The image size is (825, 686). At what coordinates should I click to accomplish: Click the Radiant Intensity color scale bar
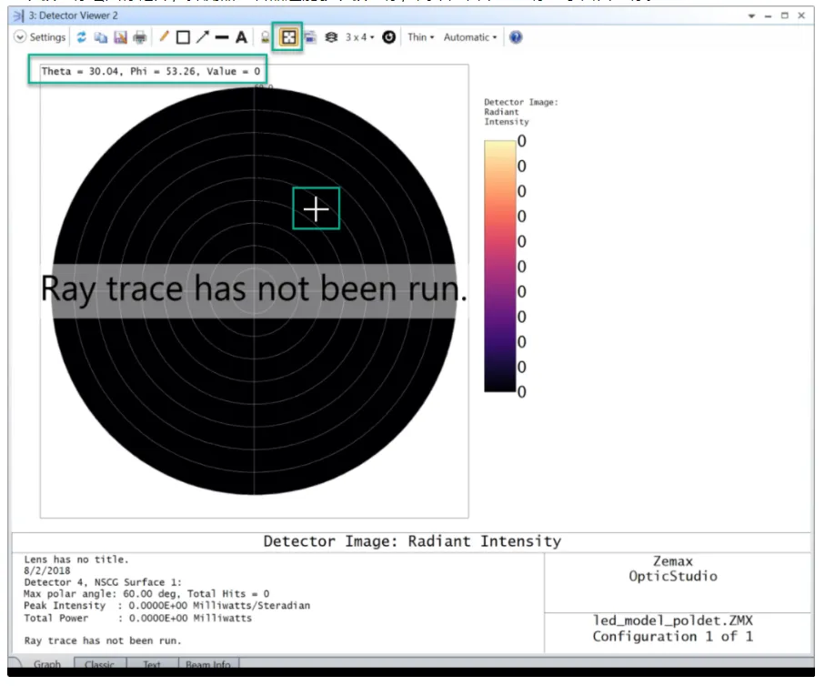coord(500,266)
